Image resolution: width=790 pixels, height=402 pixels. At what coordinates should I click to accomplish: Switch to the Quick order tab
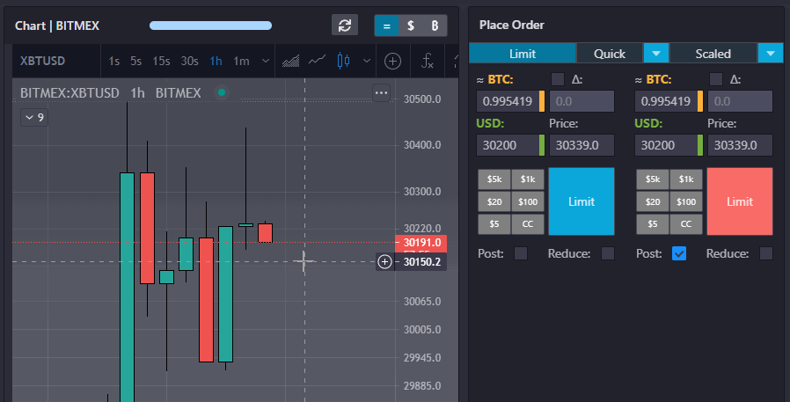(x=609, y=54)
